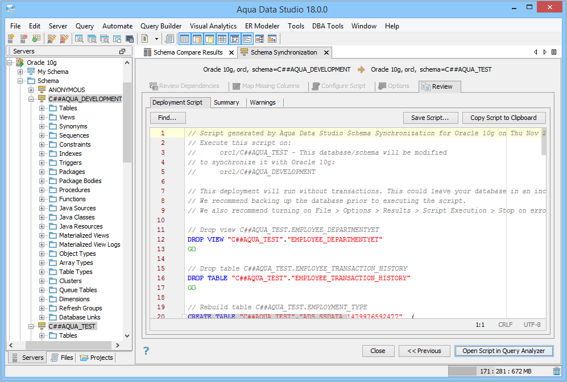Viewport: 567px width, 382px height.
Task: Click the new document script toolbar icon
Action: [x=144, y=38]
